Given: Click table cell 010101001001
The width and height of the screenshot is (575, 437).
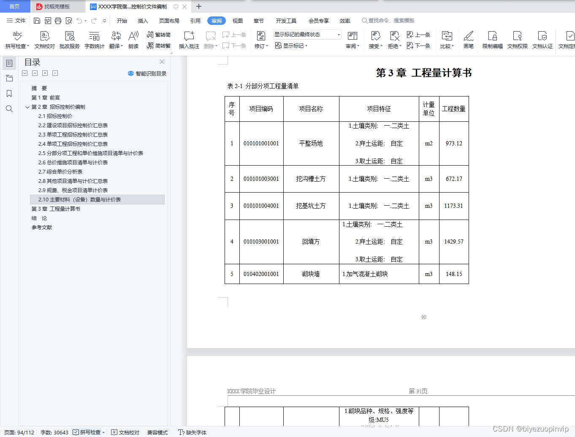Looking at the screenshot, I should [261, 144].
